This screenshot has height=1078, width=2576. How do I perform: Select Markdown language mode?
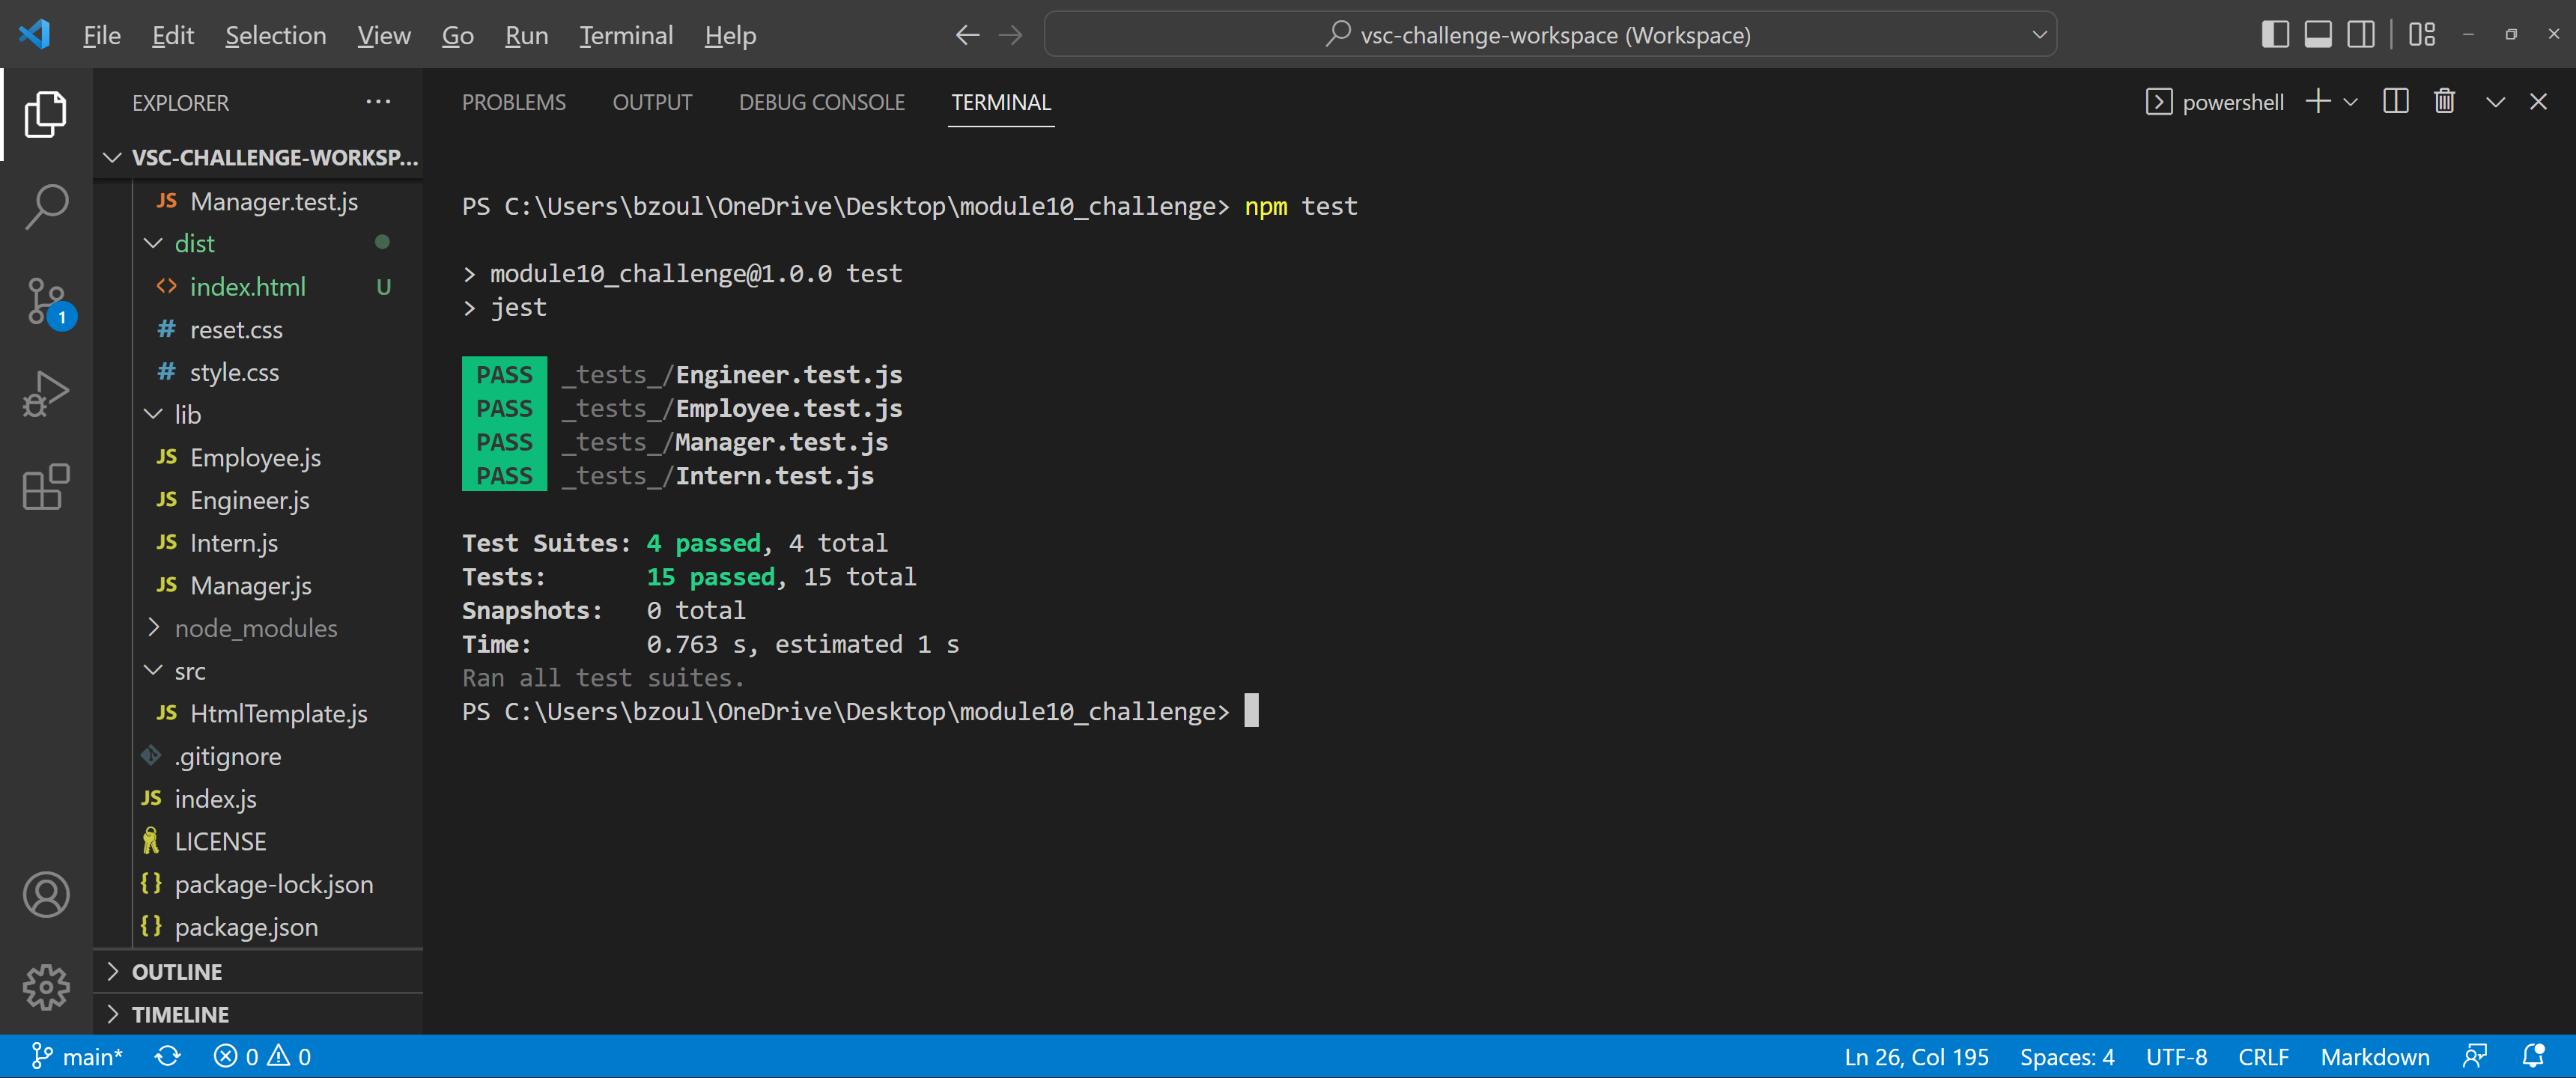2374,1057
